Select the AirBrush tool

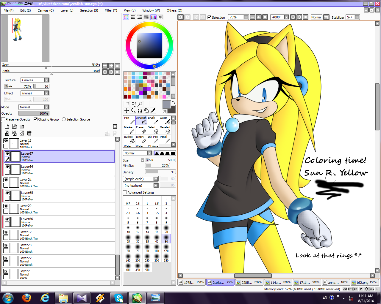click(141, 120)
